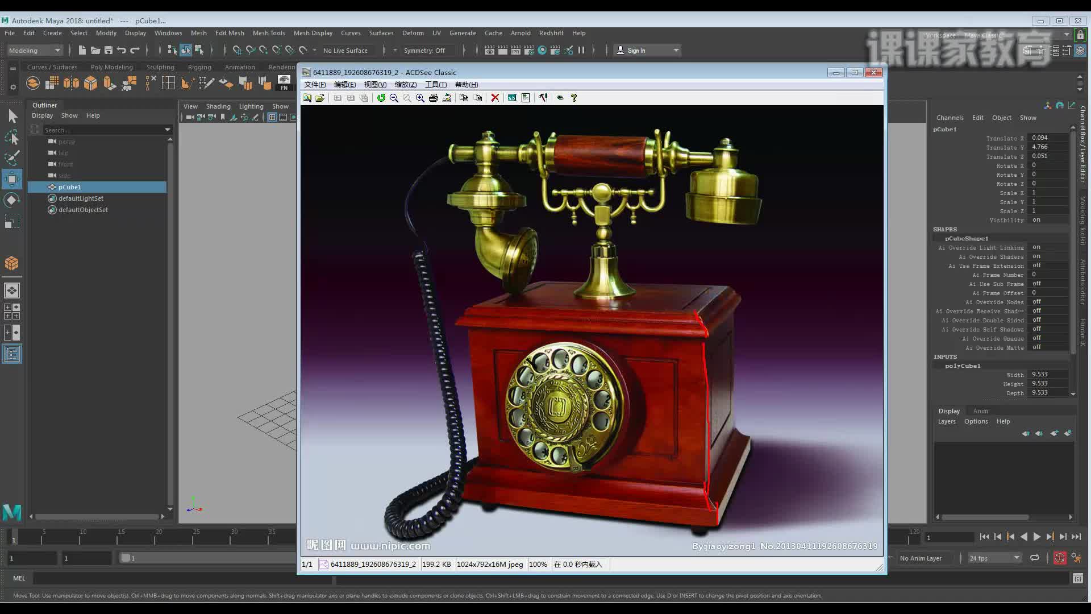
Task: Toggle Outliner panel in left layout bar
Action: click(x=12, y=354)
